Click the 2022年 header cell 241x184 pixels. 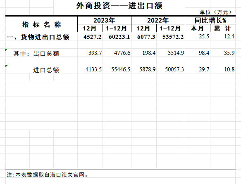point(158,20)
